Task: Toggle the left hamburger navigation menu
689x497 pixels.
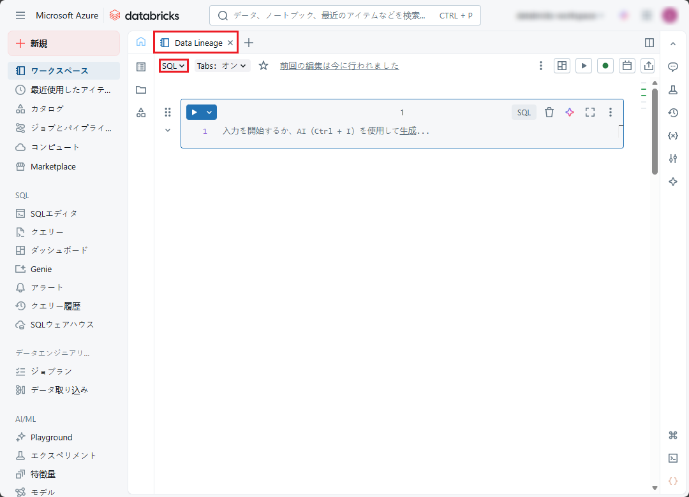Action: click(x=20, y=15)
